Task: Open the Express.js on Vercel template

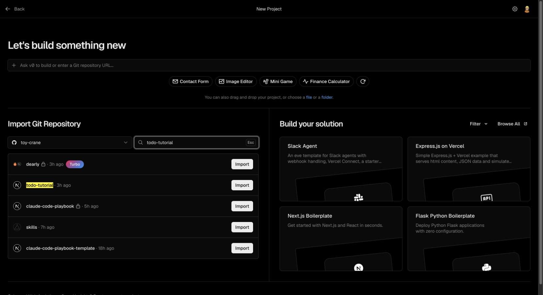Action: pos(469,169)
